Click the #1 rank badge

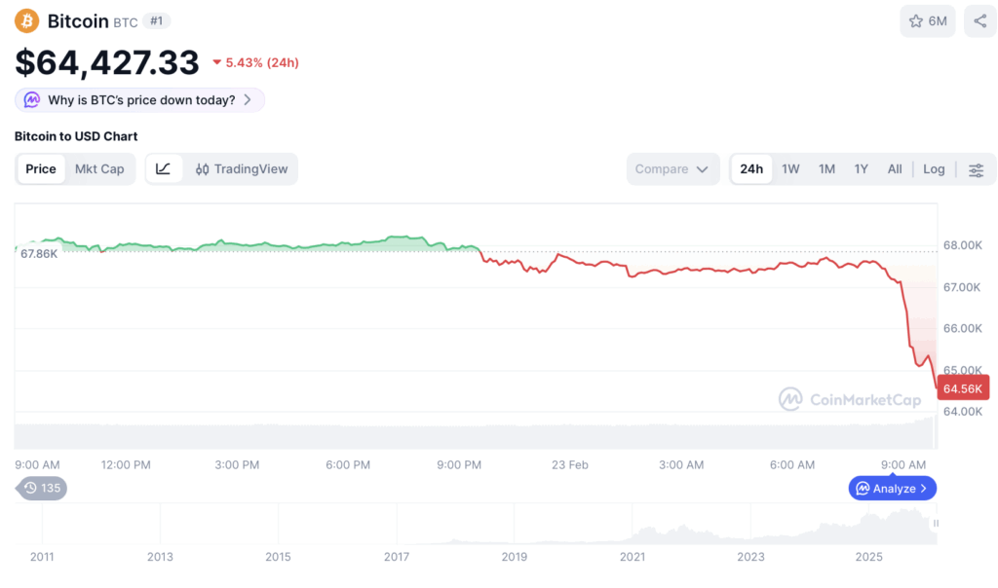click(157, 21)
